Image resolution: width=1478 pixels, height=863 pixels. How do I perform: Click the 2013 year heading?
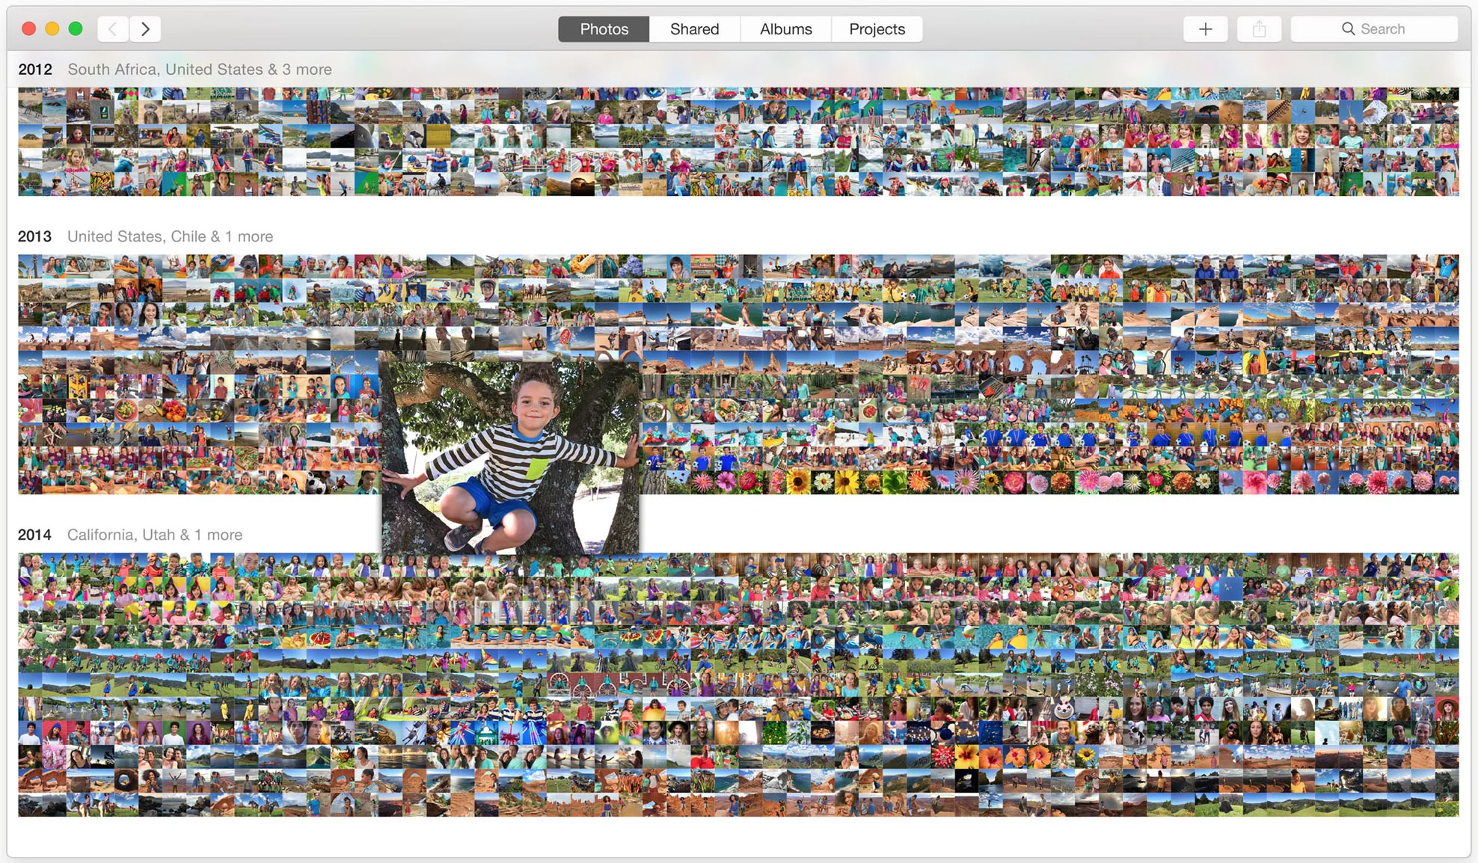coord(34,237)
